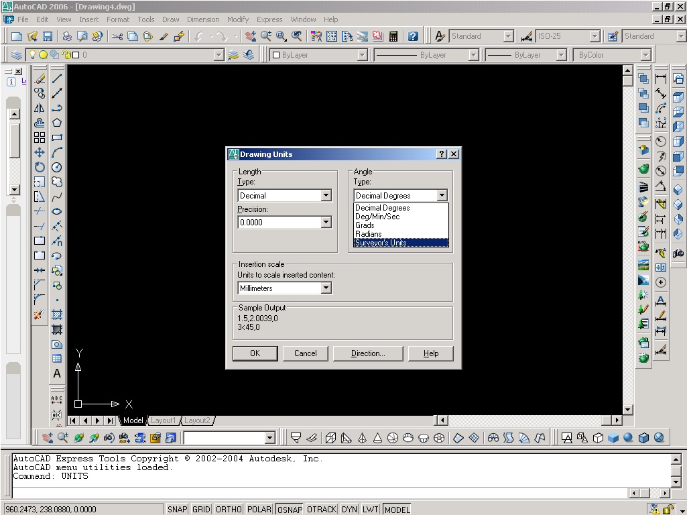Open the Layer Properties Manager icon
687x515 pixels.
(17, 55)
